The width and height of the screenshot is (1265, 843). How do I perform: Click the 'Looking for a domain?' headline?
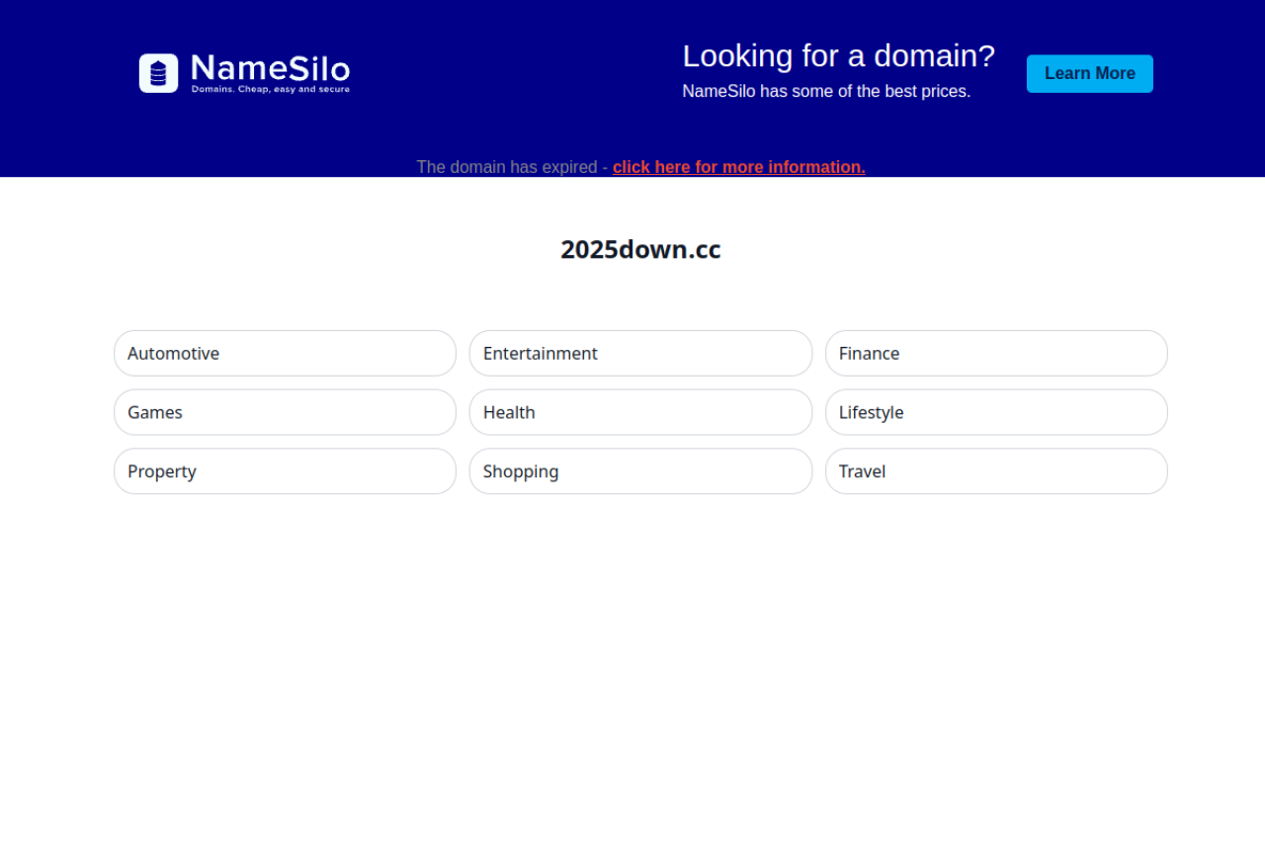[x=838, y=56]
